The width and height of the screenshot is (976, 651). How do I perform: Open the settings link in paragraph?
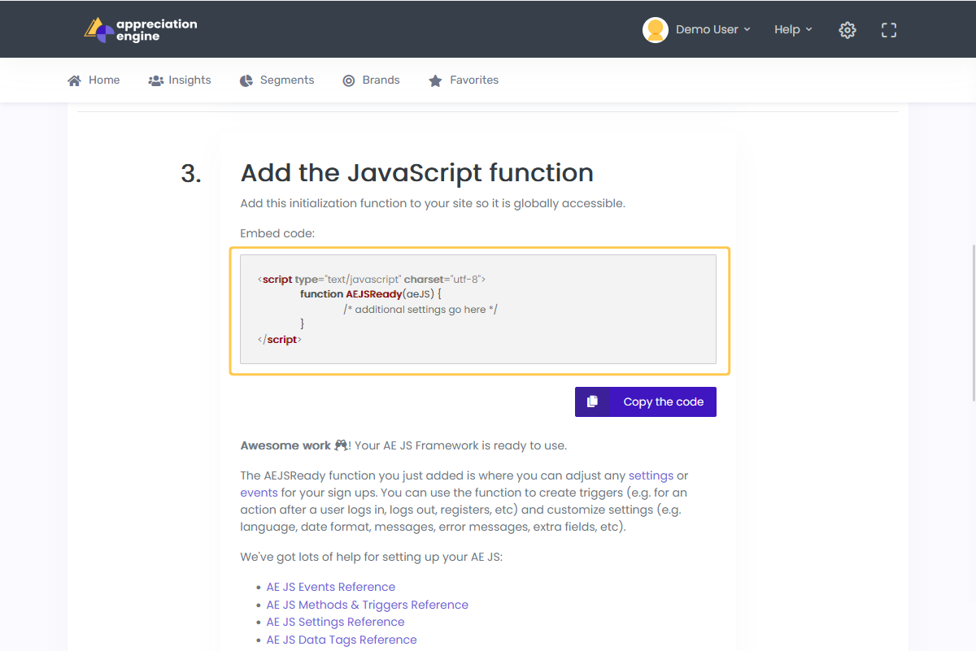click(651, 475)
